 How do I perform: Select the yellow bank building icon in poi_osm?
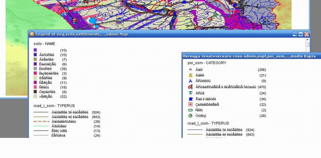click(x=190, y=75)
